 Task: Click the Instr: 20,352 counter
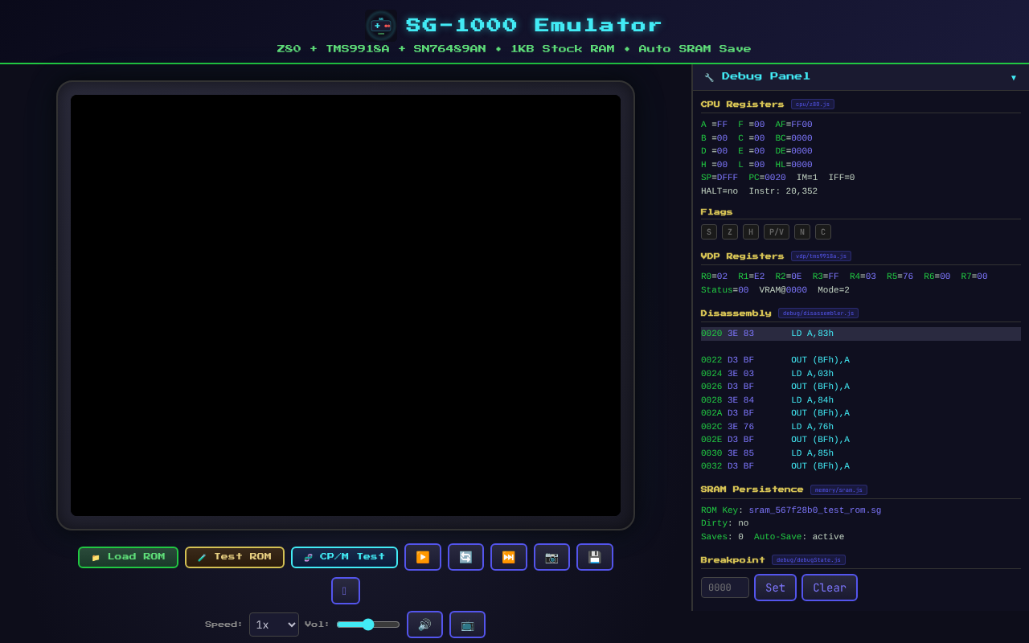[x=783, y=191]
